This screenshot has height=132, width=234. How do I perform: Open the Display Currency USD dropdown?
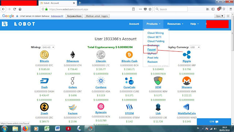(x=195, y=47)
